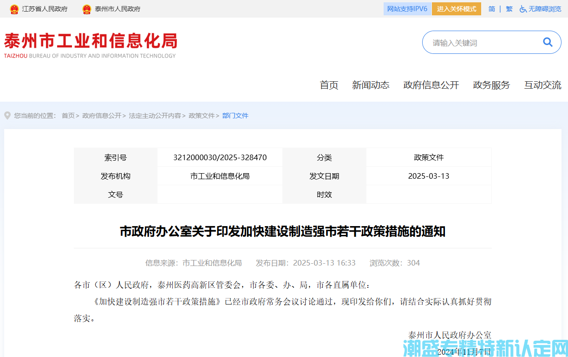This screenshot has height=357, width=568.
Task: Click 发布日期：2025-03-13 16:33 text
Action: tap(306, 263)
